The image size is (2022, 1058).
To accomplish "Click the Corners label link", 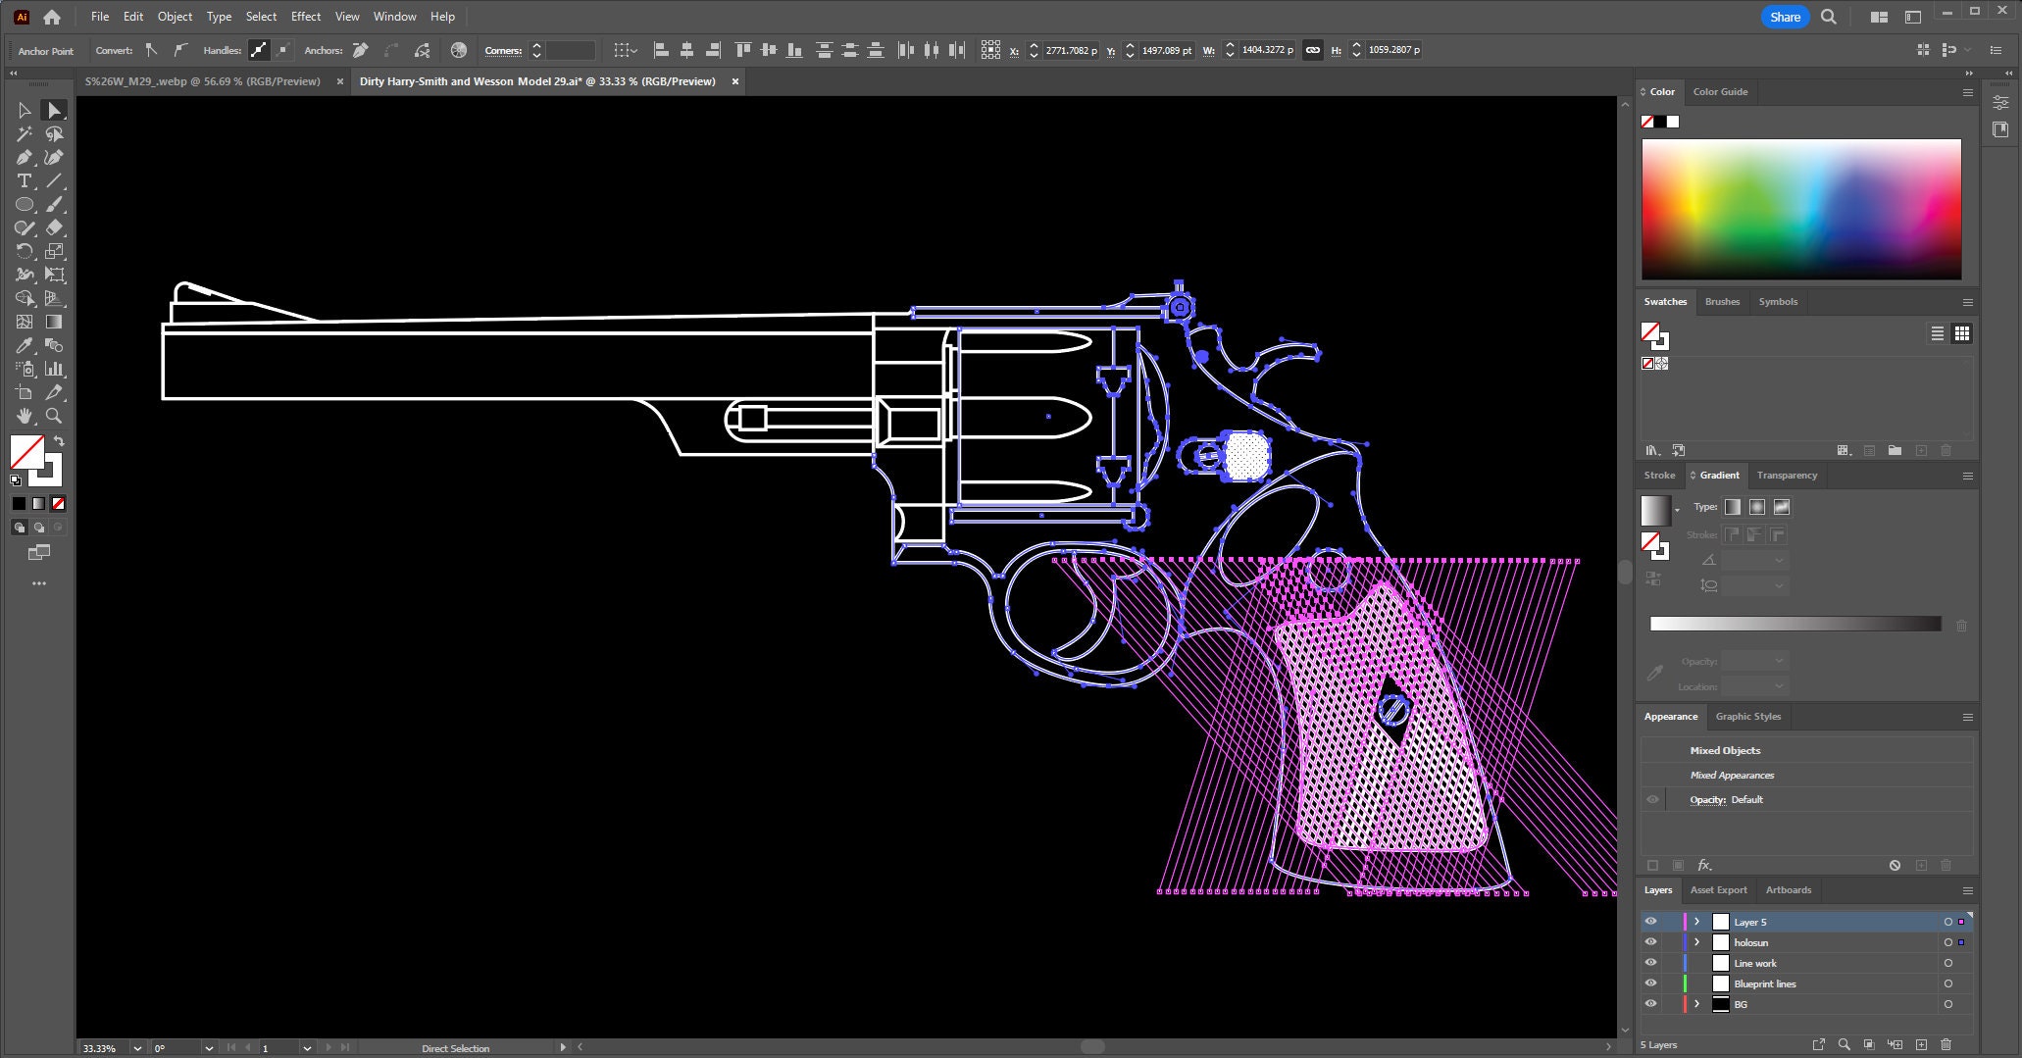I will click(503, 50).
